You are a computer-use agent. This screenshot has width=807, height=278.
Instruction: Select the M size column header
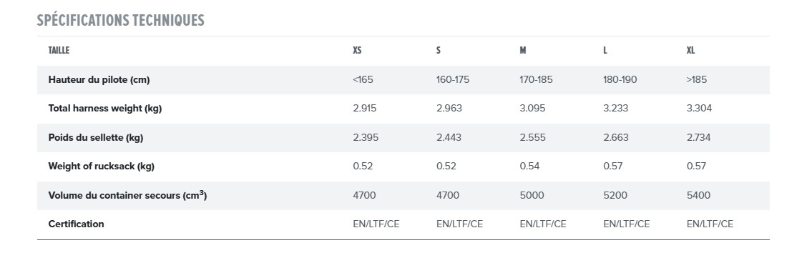click(x=523, y=50)
